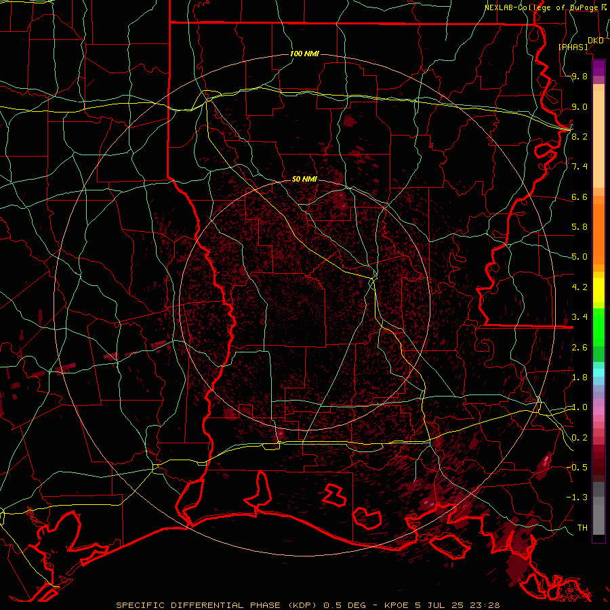
Task: Click the 6.6 value on the color scale
Action: tap(579, 197)
